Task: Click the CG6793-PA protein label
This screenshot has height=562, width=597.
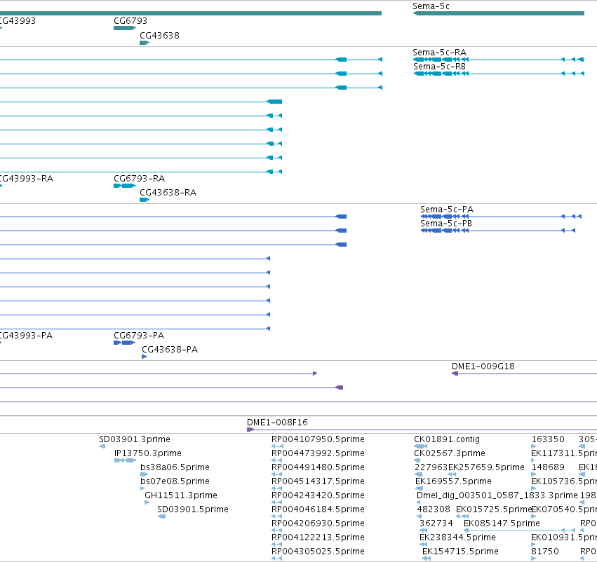Action: [139, 336]
